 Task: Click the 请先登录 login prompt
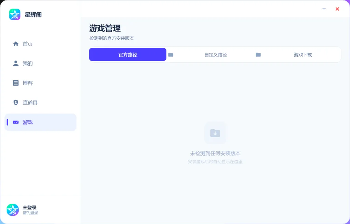point(30,213)
